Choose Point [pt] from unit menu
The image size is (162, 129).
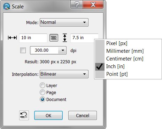tap(128, 74)
